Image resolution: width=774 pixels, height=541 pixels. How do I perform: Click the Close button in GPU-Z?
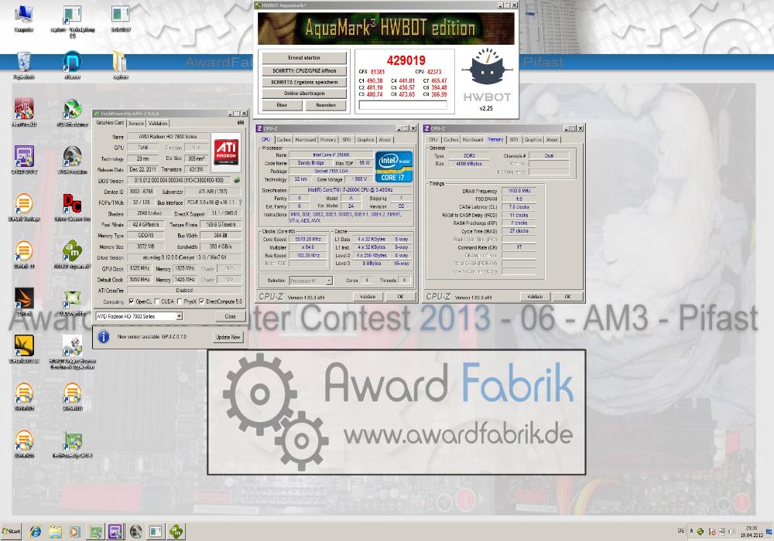point(230,316)
